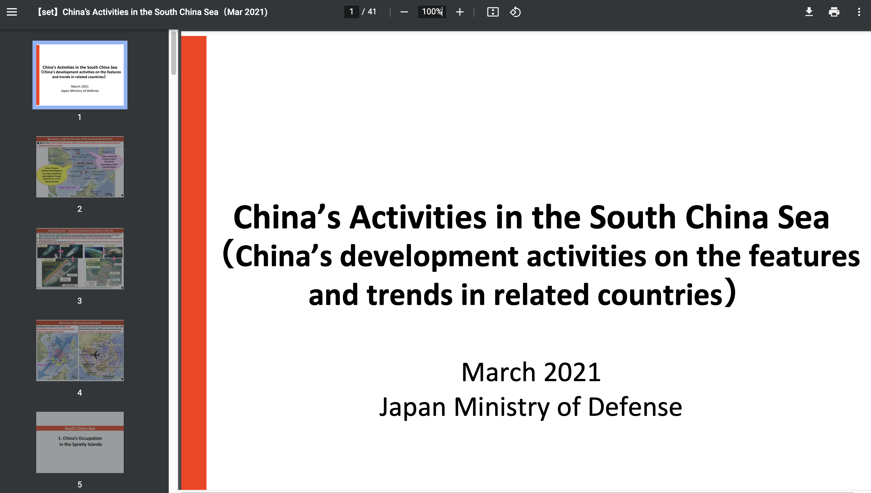Open page 5 Spratly Islands thumbnail

tap(80, 442)
